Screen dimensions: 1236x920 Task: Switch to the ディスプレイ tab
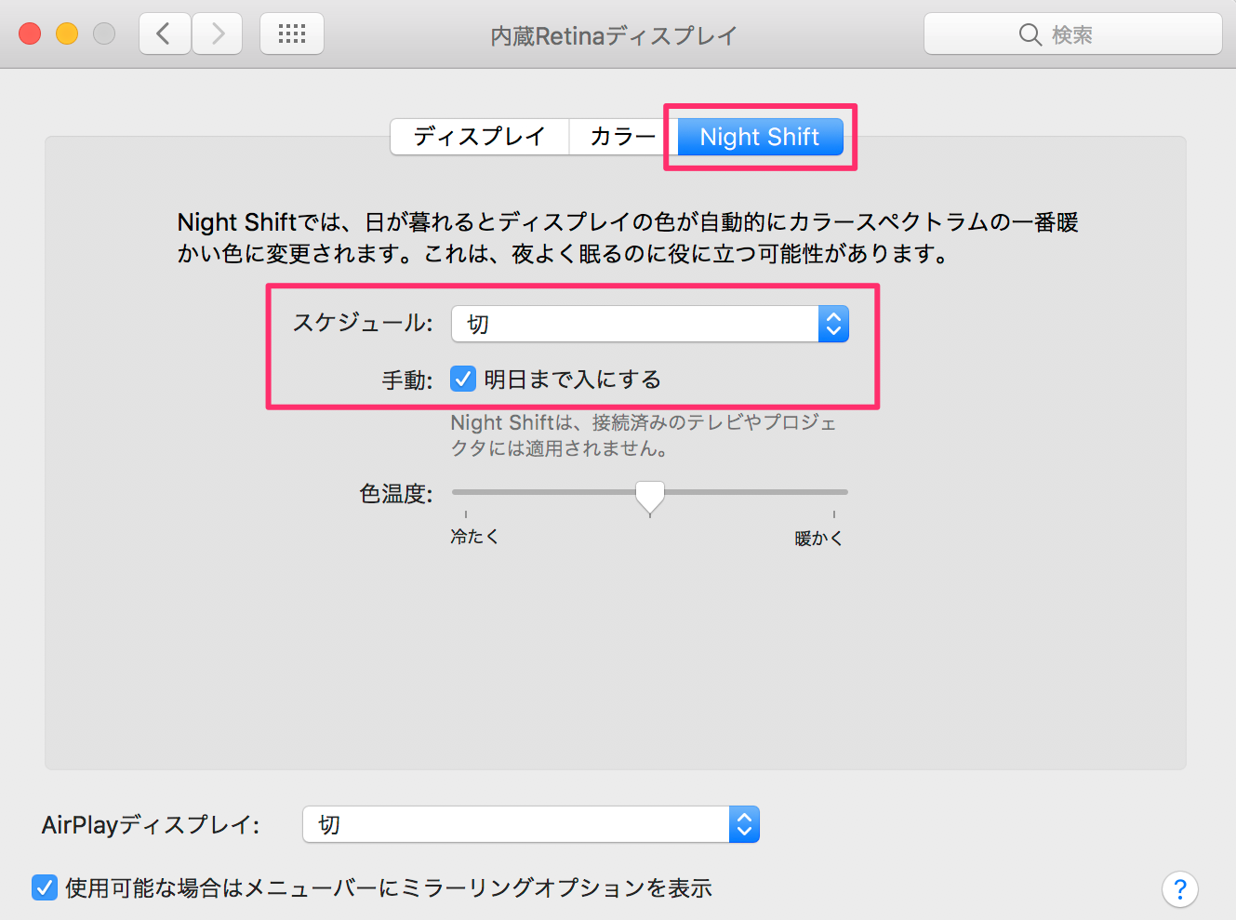[479, 137]
